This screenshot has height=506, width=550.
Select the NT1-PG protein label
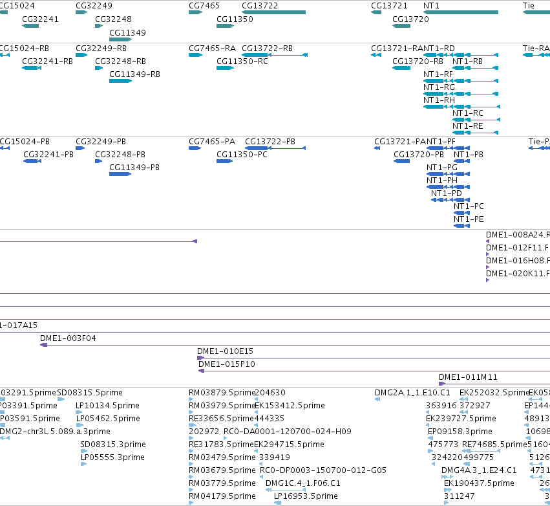tap(442, 168)
